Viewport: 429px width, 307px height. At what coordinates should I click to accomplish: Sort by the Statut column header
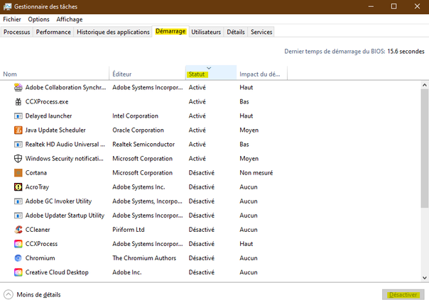tap(197, 74)
